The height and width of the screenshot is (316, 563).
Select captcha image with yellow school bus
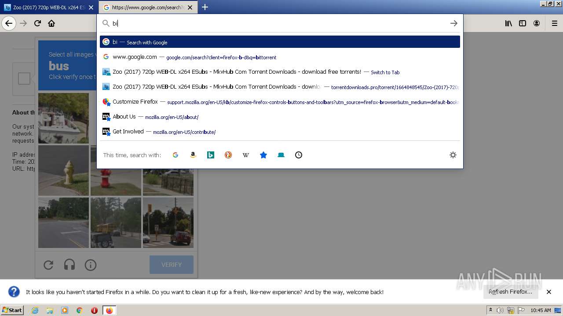click(116, 223)
